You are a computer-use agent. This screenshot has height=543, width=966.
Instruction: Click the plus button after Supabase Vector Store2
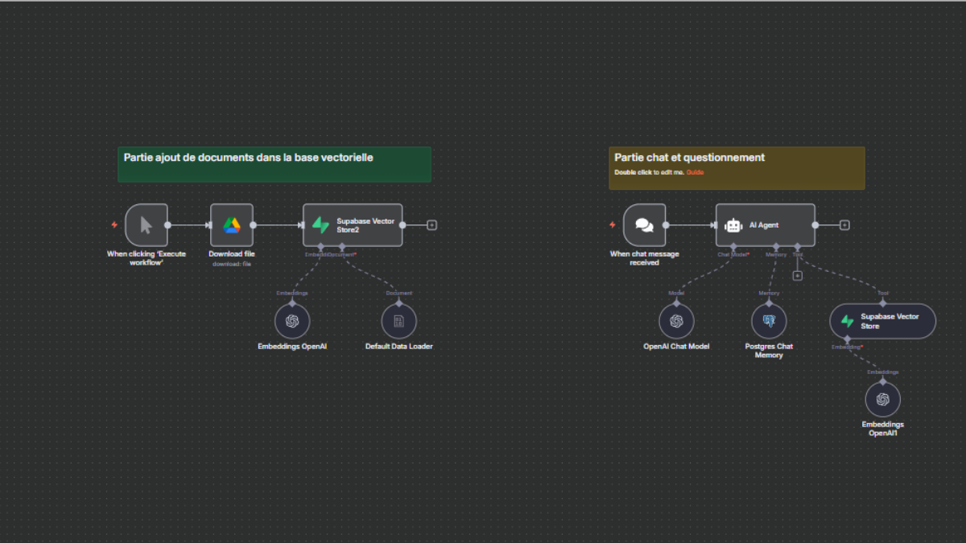pyautogui.click(x=431, y=225)
